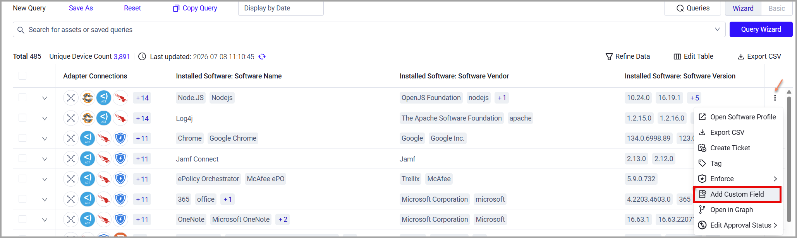Click the Open in Graph branch icon
This screenshot has width=797, height=238.
(702, 209)
